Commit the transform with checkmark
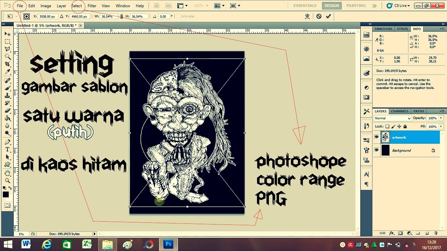Viewport: 447px width, 251px height. point(328,16)
